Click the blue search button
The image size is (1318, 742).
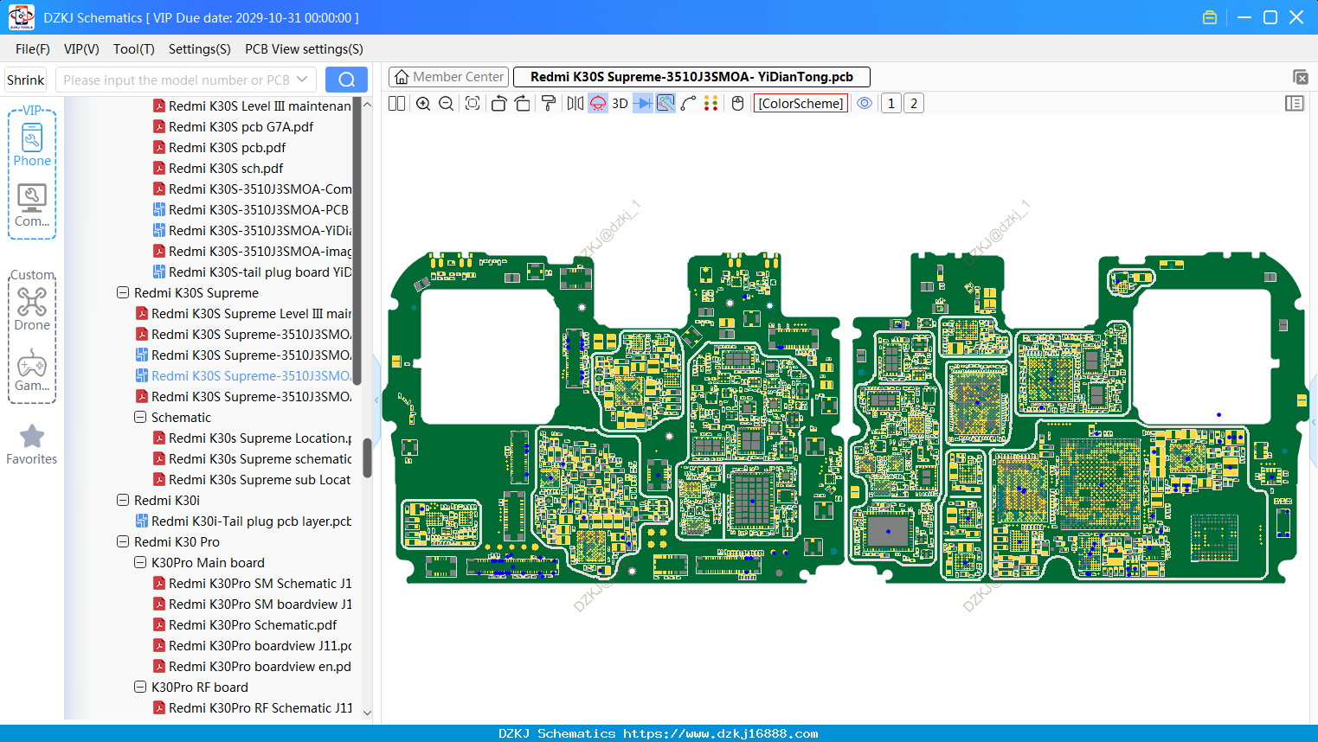pyautogui.click(x=346, y=80)
